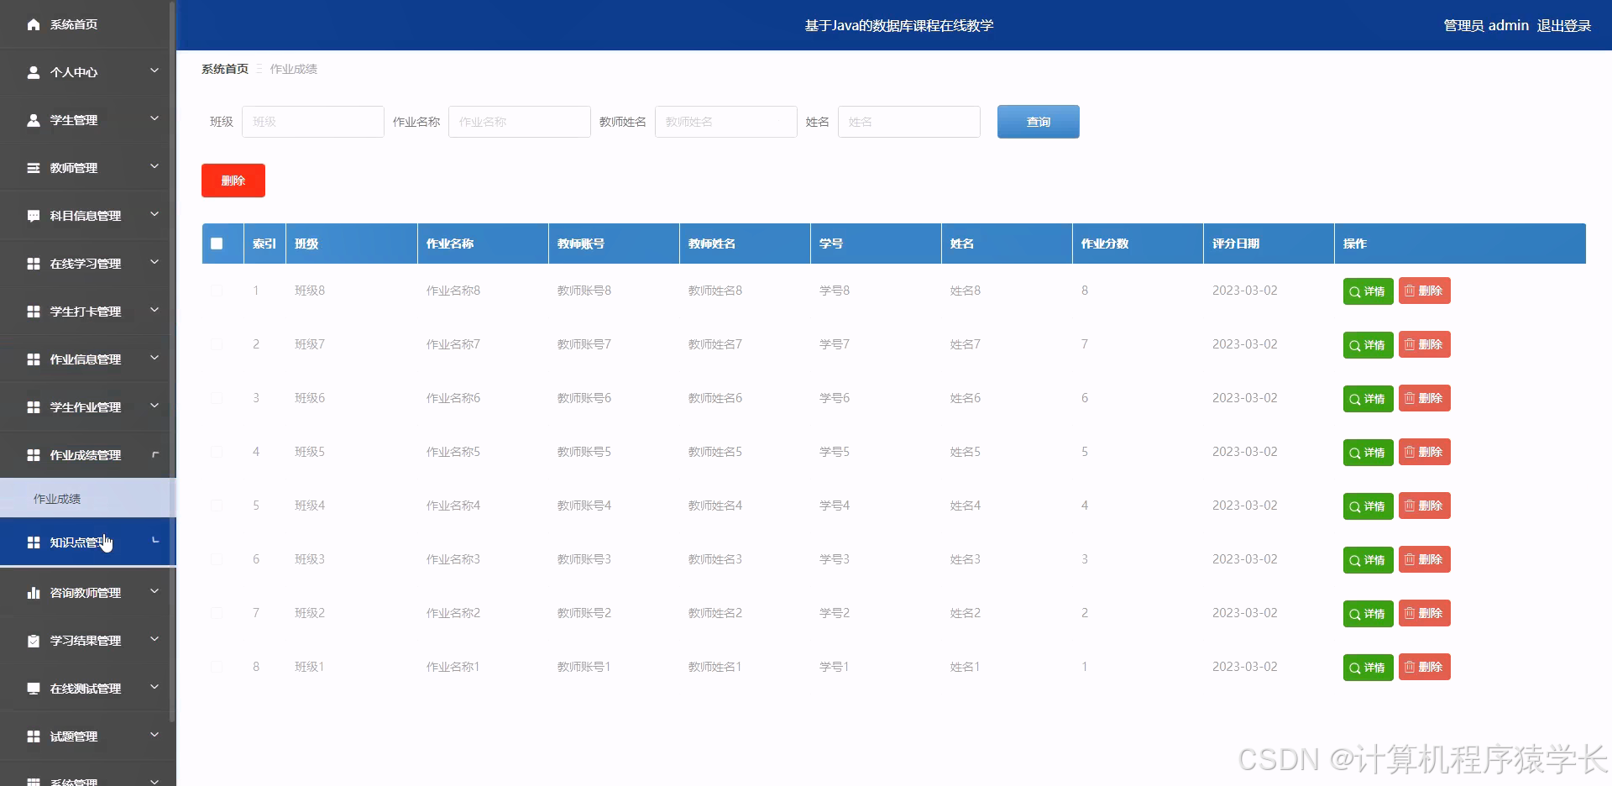Open 详情 for row 班级5
The height and width of the screenshot is (786, 1612).
[x=1368, y=453]
